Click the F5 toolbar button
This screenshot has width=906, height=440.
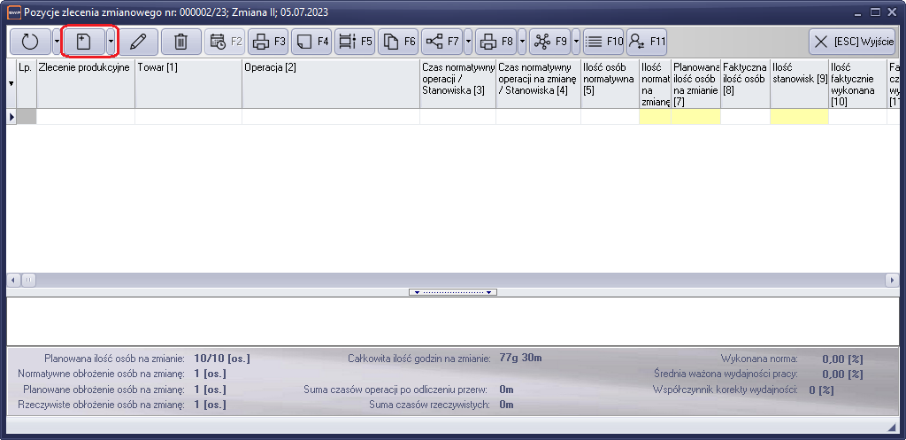(x=355, y=42)
